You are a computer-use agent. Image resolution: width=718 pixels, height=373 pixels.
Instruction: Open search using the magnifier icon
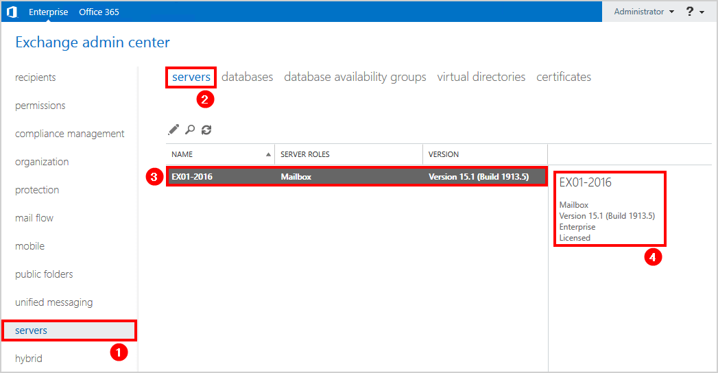coord(190,130)
